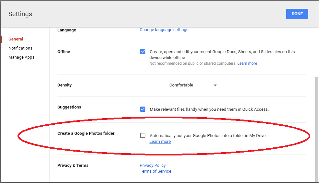
Task: Click the blue DONE button
Action: [x=297, y=14]
